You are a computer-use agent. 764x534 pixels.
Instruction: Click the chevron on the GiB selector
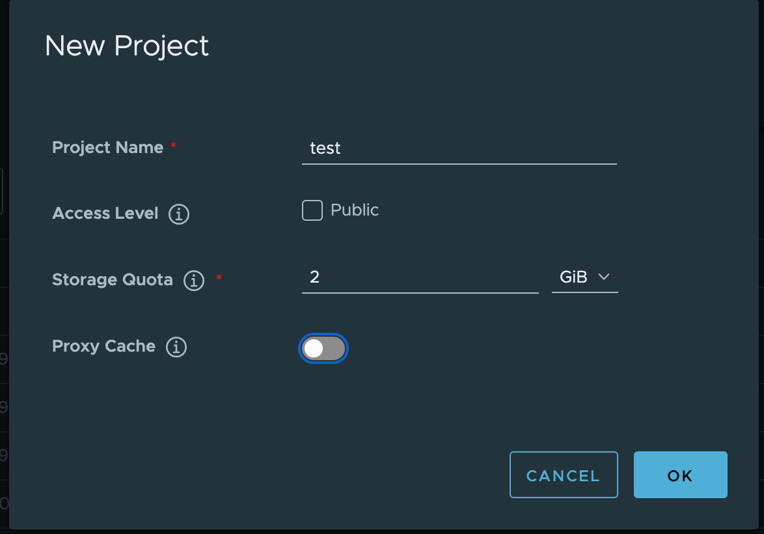click(603, 277)
